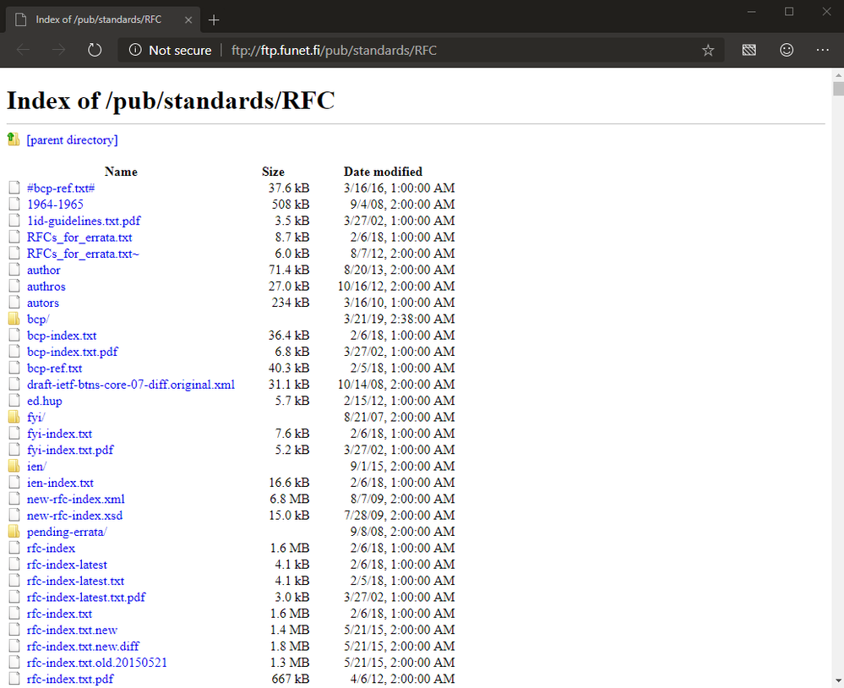Click the file icon next to rfc-index.txt
The height and width of the screenshot is (688, 844).
pyautogui.click(x=14, y=613)
